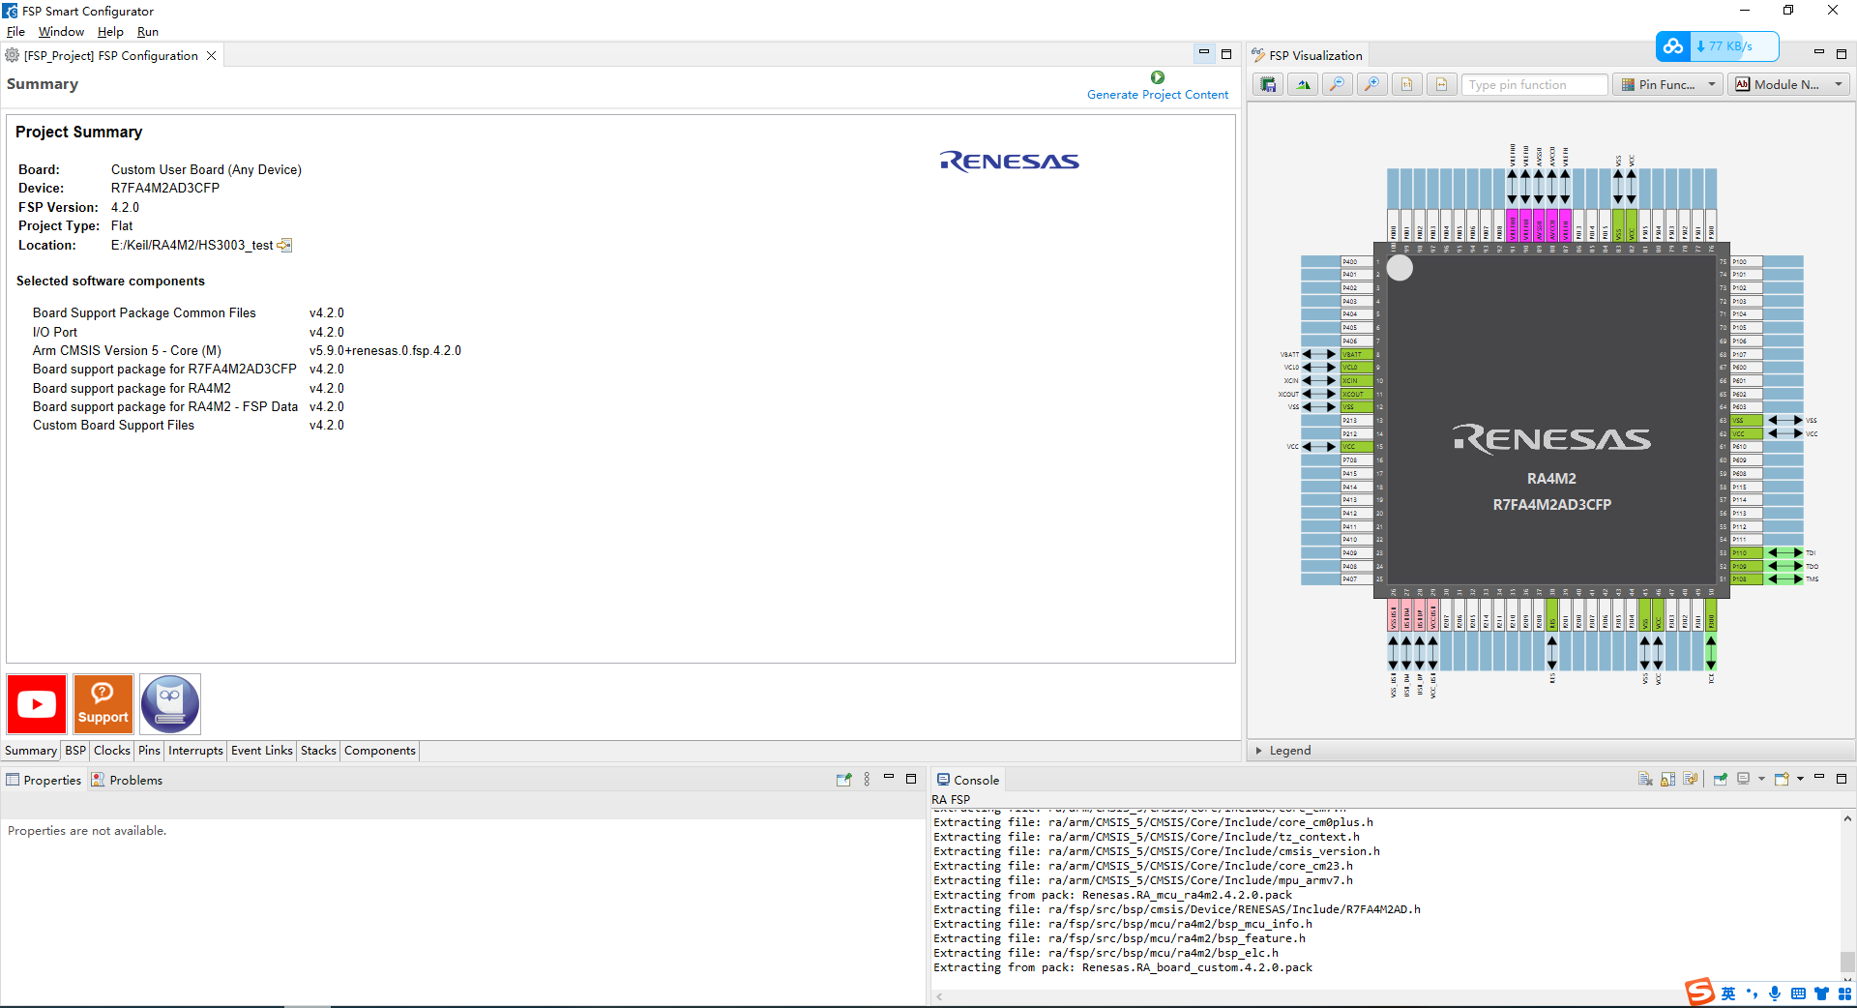Image resolution: width=1857 pixels, height=1008 pixels.
Task: Zoom out of the chip visualization
Action: [x=1338, y=85]
